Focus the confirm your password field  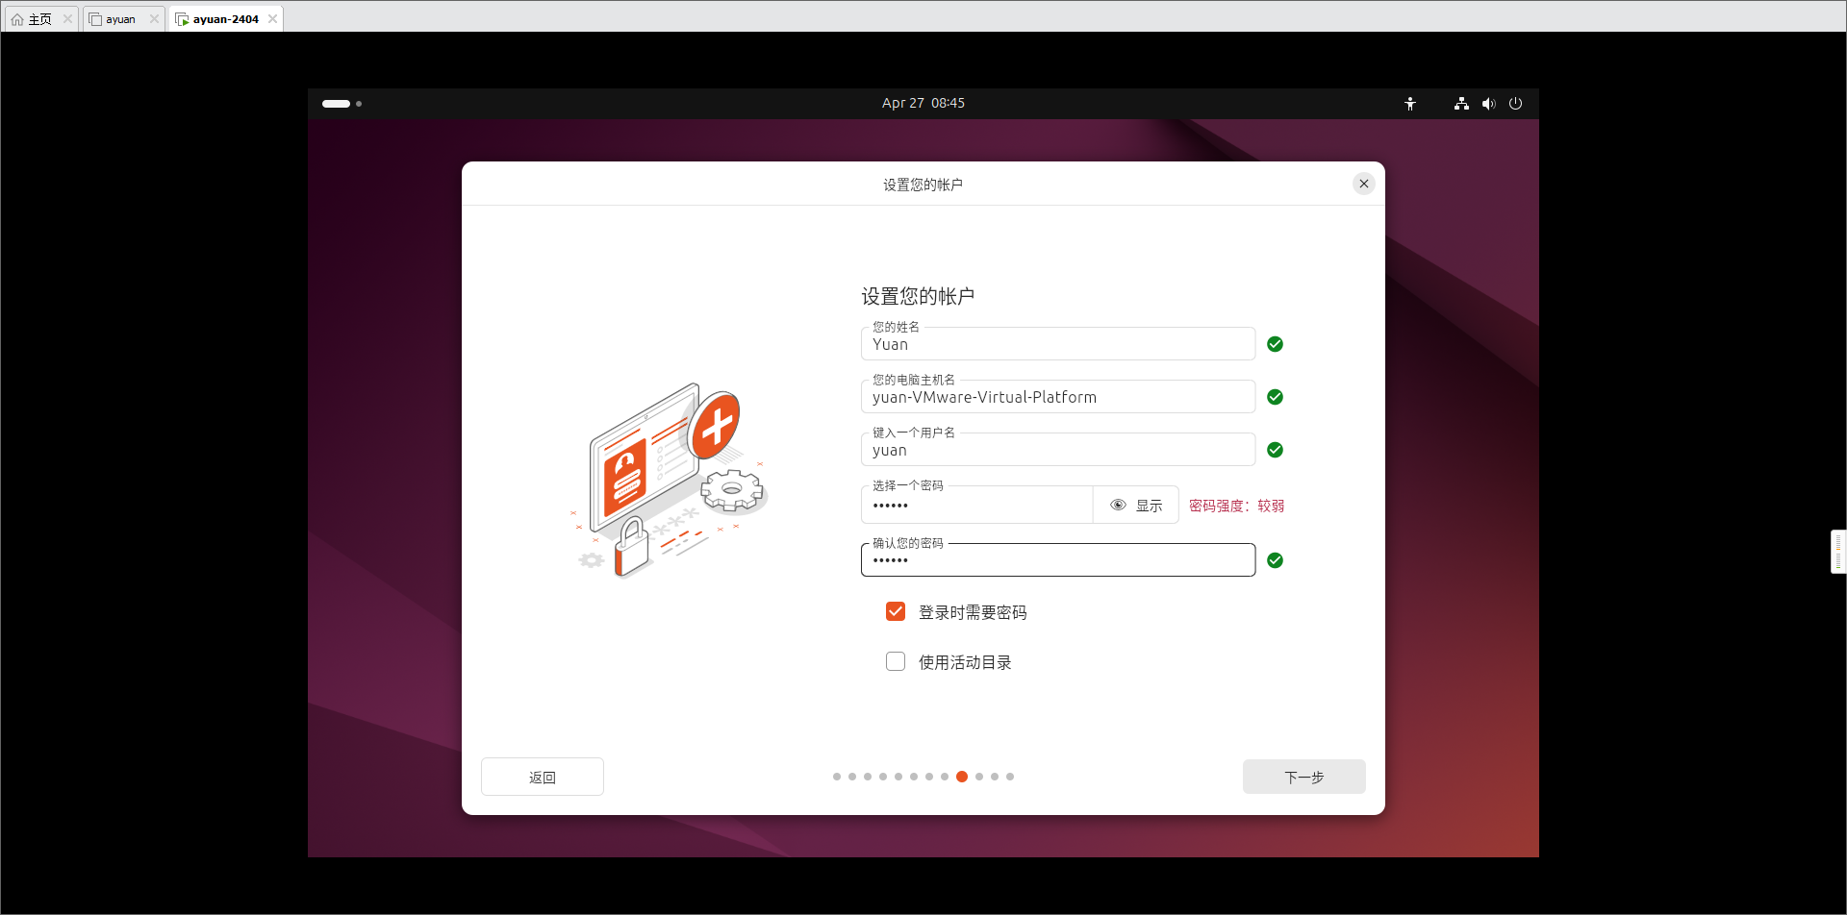pos(1058,560)
